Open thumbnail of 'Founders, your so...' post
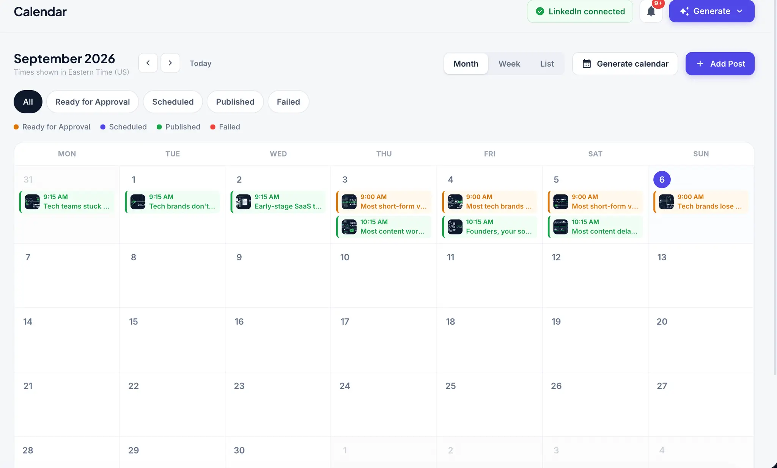This screenshot has width=777, height=468. (x=455, y=227)
